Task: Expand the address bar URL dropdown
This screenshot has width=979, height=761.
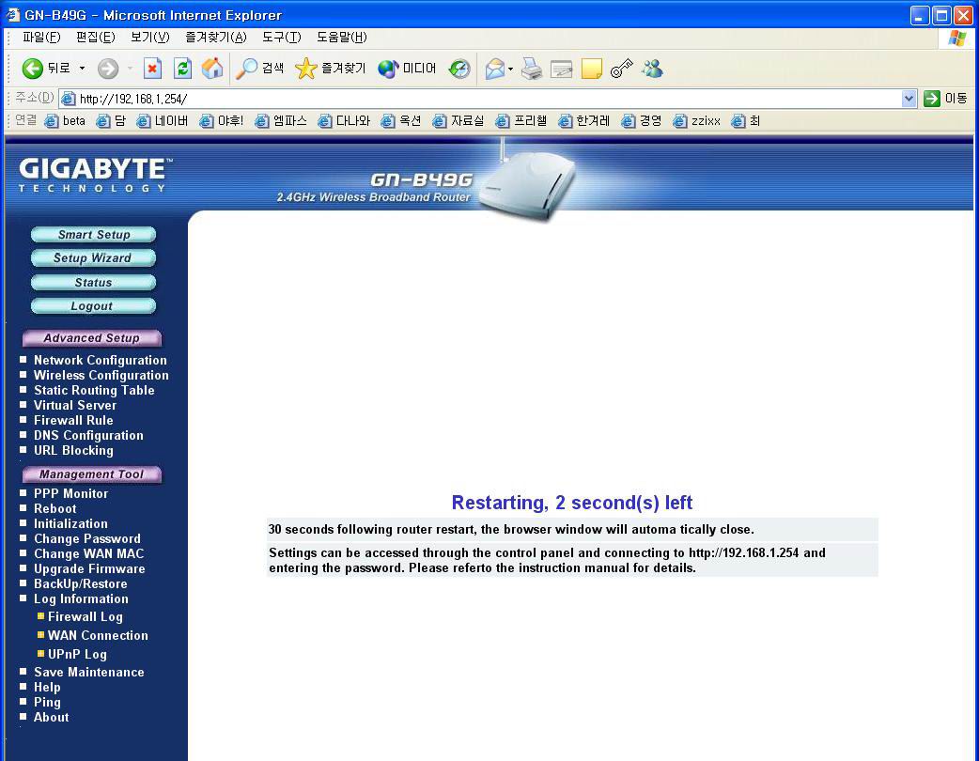Action: coord(909,99)
